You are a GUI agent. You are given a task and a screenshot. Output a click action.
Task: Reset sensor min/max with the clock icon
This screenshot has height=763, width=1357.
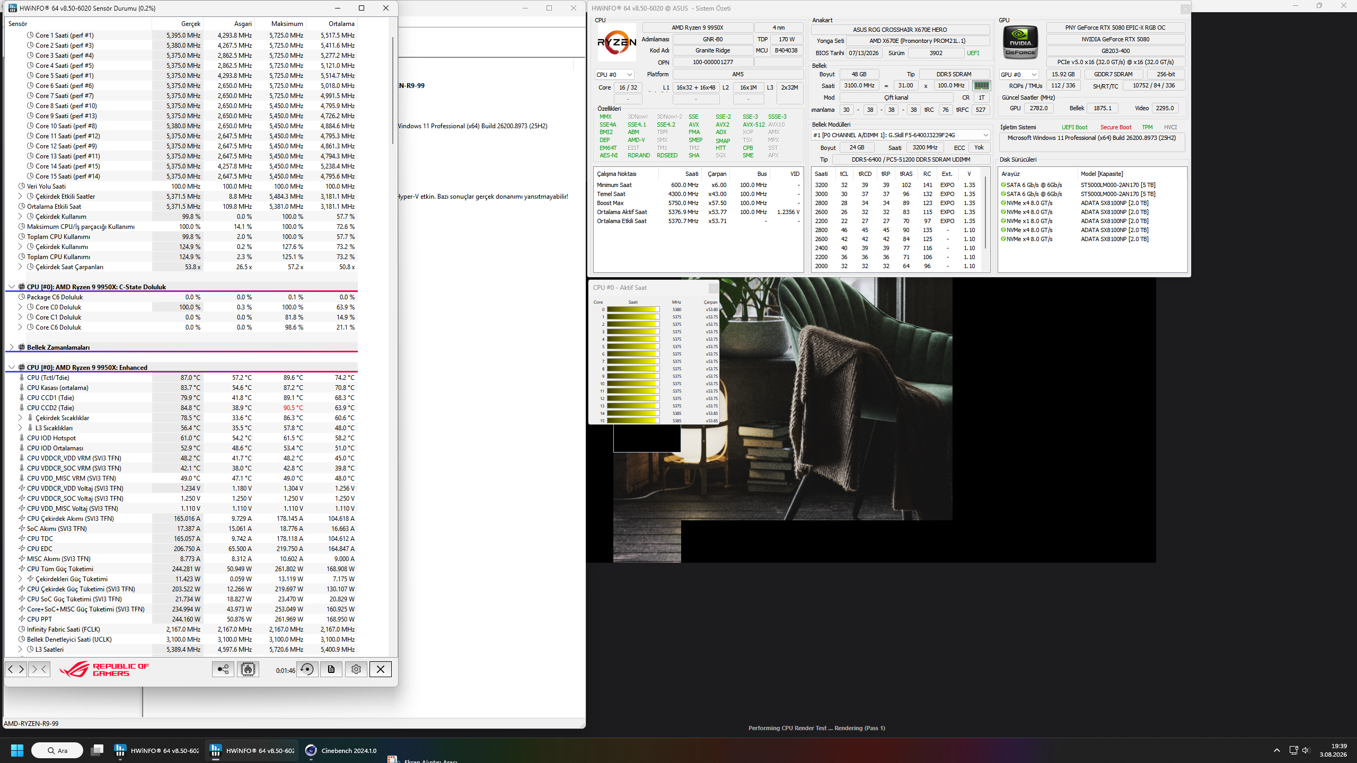307,669
